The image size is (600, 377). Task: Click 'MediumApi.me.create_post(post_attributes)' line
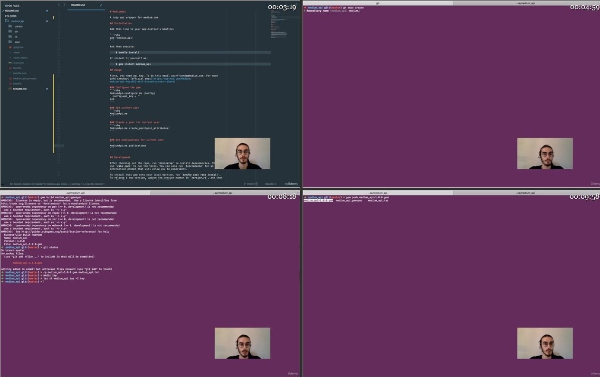click(140, 128)
